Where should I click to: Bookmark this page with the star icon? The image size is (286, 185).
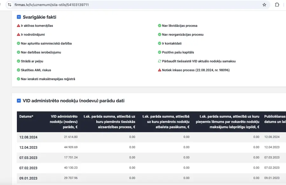(x=264, y=5)
